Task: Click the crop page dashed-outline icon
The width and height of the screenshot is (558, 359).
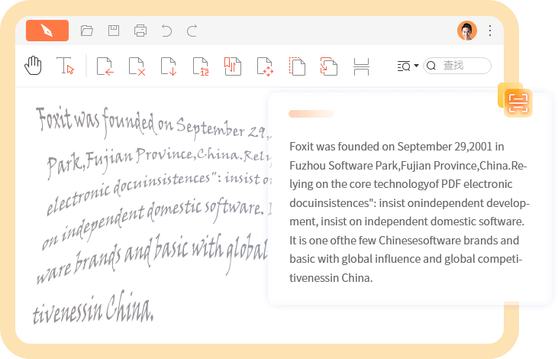Action: coord(297,66)
